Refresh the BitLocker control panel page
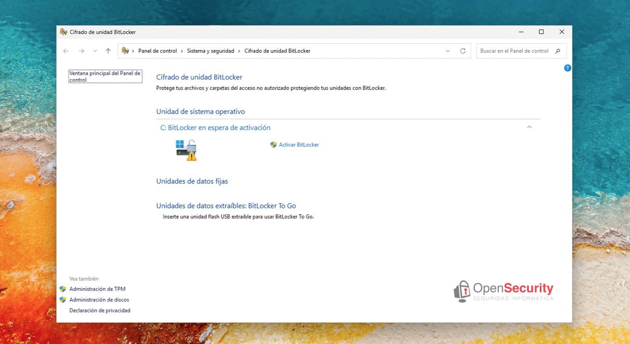Image resolution: width=630 pixels, height=344 pixels. (463, 51)
